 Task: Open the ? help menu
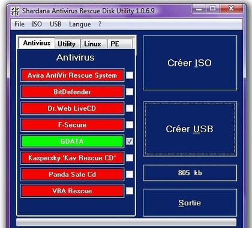100,24
